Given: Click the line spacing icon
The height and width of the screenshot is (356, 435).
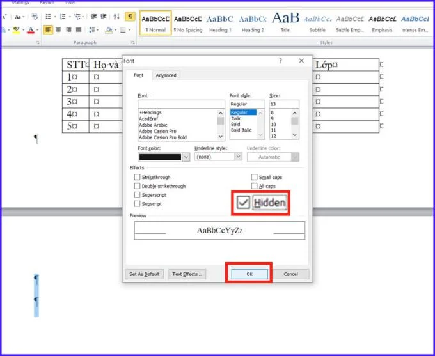Looking at the screenshot, I should coord(92,30).
